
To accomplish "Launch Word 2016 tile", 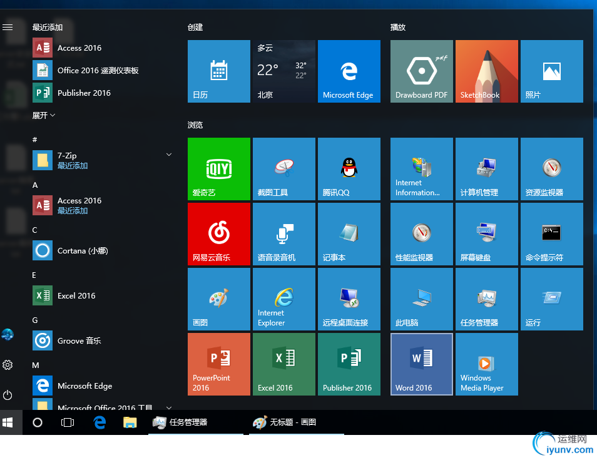I will point(421,364).
